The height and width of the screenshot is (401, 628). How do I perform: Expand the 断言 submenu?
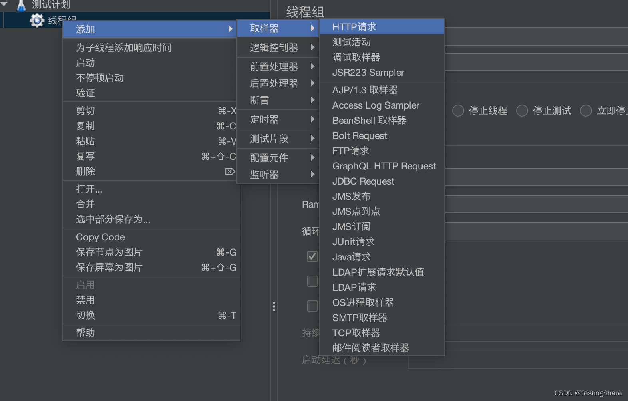pyautogui.click(x=278, y=100)
